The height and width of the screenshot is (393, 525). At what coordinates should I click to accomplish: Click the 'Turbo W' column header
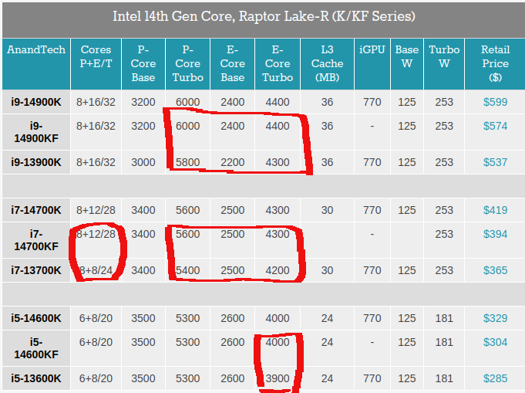pyautogui.click(x=444, y=64)
